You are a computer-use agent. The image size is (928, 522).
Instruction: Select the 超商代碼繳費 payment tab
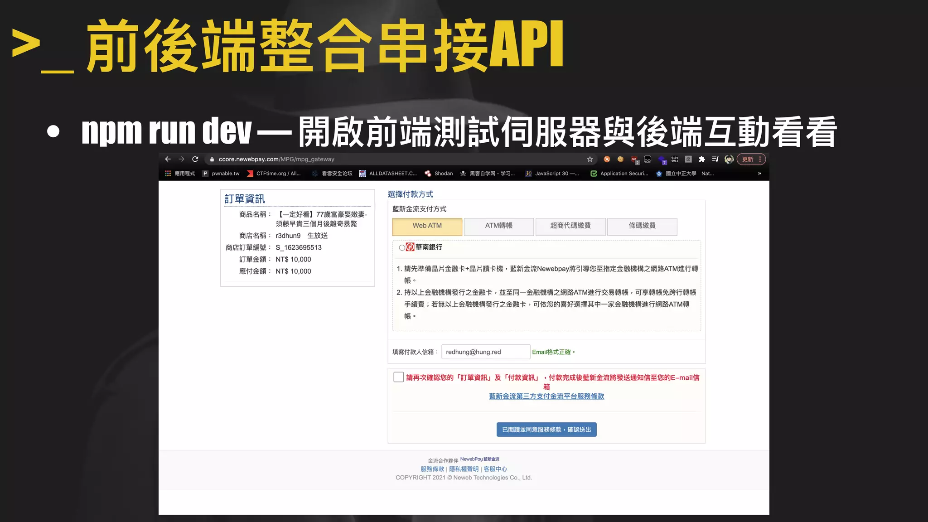[x=570, y=226]
